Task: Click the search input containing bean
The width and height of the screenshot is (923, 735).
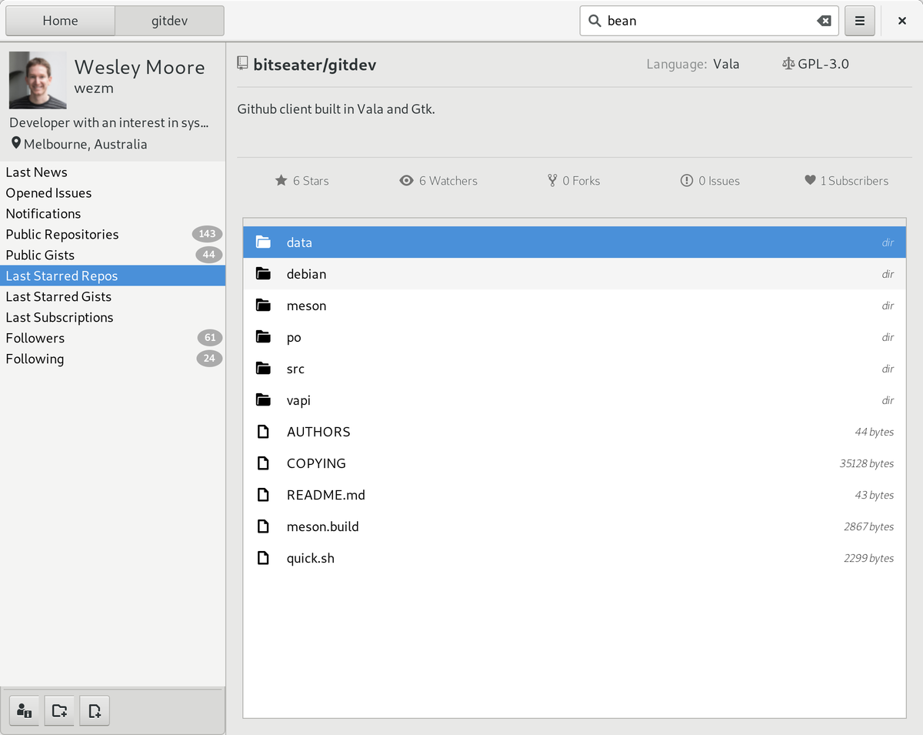Action: [708, 21]
